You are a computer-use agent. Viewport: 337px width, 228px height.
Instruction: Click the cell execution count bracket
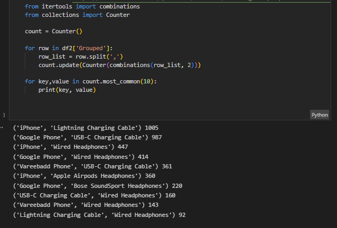coord(4,115)
